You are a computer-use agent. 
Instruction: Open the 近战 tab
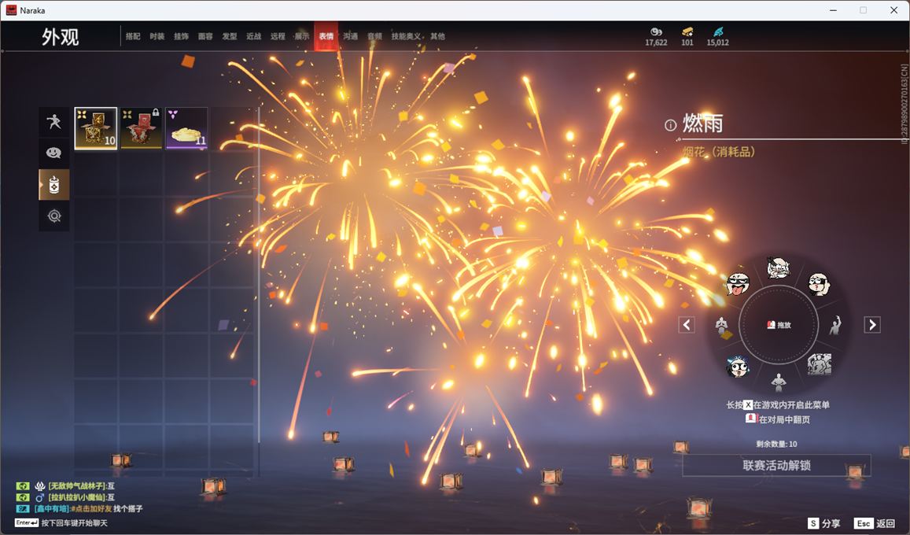253,36
